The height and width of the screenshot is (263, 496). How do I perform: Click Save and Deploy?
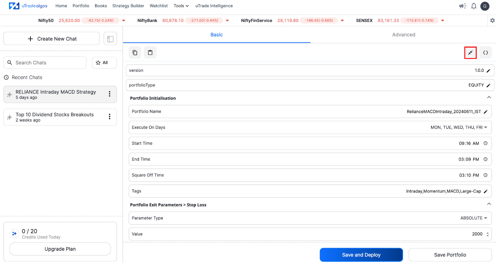[361, 255]
